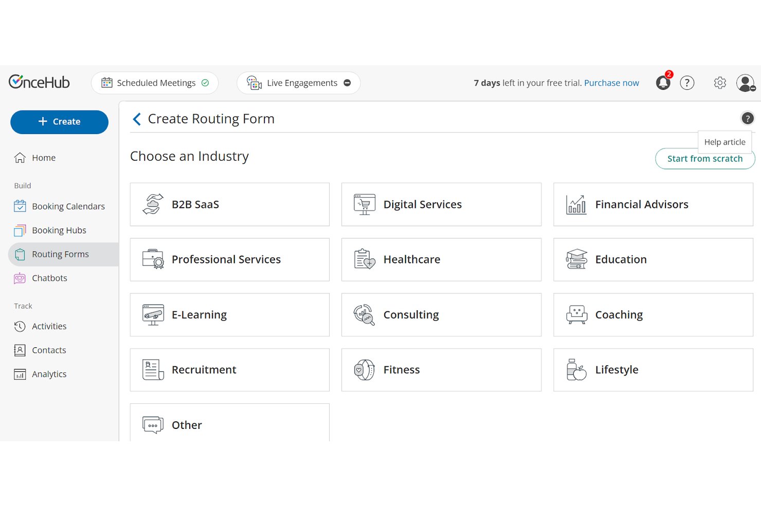Viewport: 761px width, 507px height.
Task: Choose the Digital Services label
Action: point(423,204)
